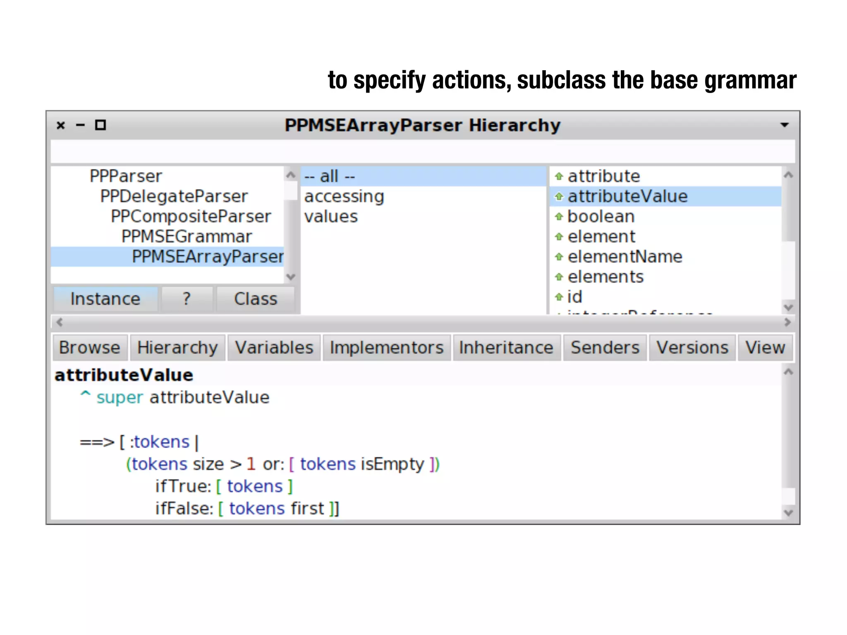Viewport: 847px width, 635px height.
Task: Click the search field below title bar
Action: point(423,151)
